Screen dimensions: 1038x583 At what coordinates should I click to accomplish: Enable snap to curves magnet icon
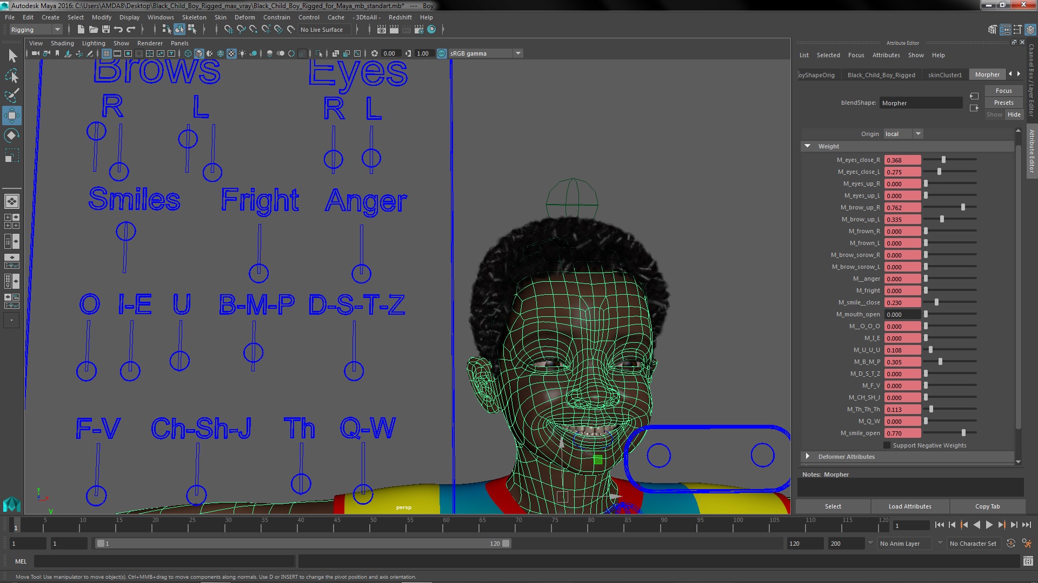pyautogui.click(x=241, y=29)
